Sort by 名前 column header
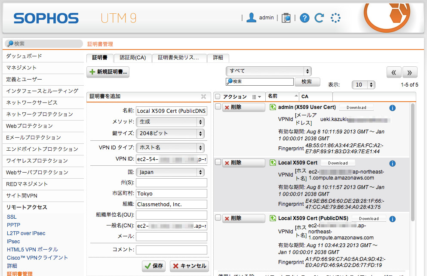This screenshot has width=427, height=276. click(x=282, y=96)
